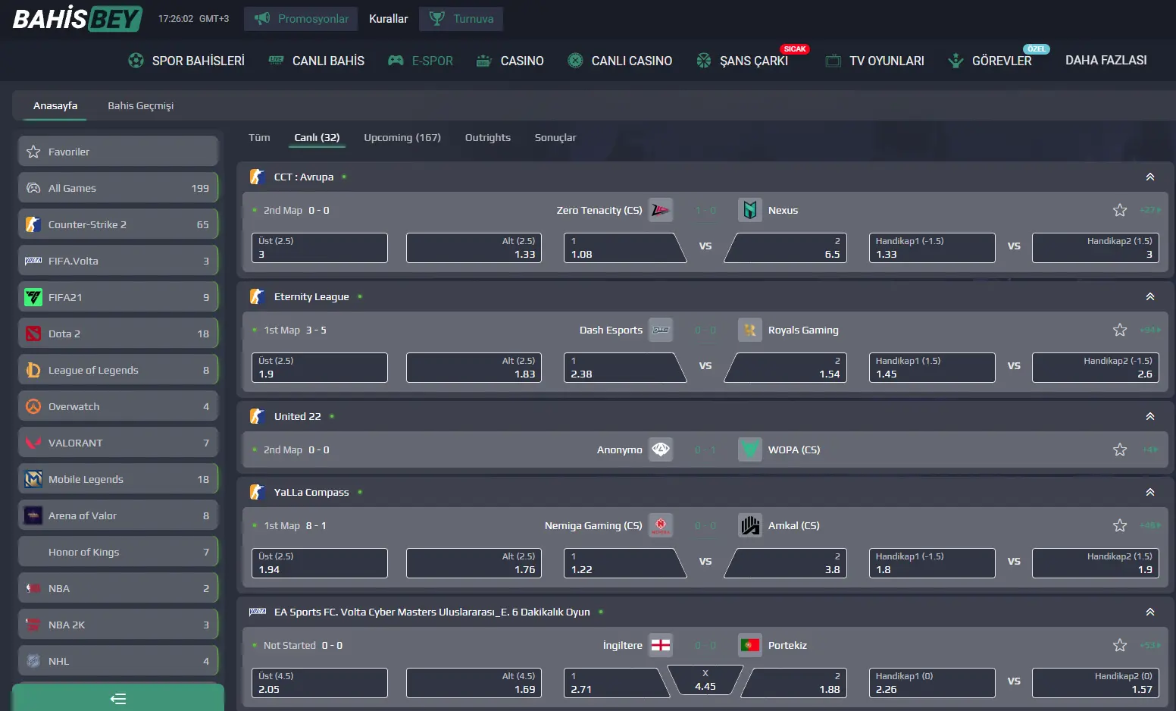Click the Nemiga Gaming team logo
This screenshot has height=711, width=1176.
click(661, 525)
